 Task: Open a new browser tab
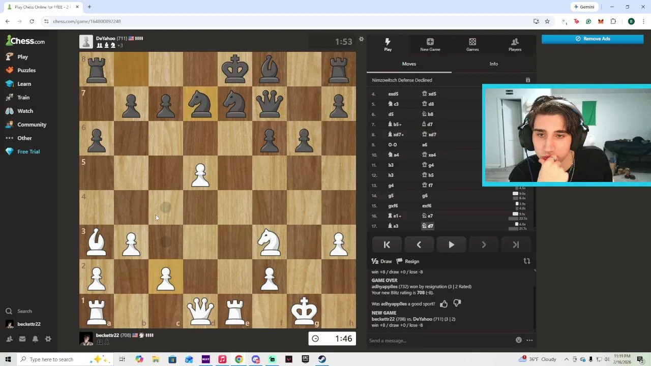89,7
